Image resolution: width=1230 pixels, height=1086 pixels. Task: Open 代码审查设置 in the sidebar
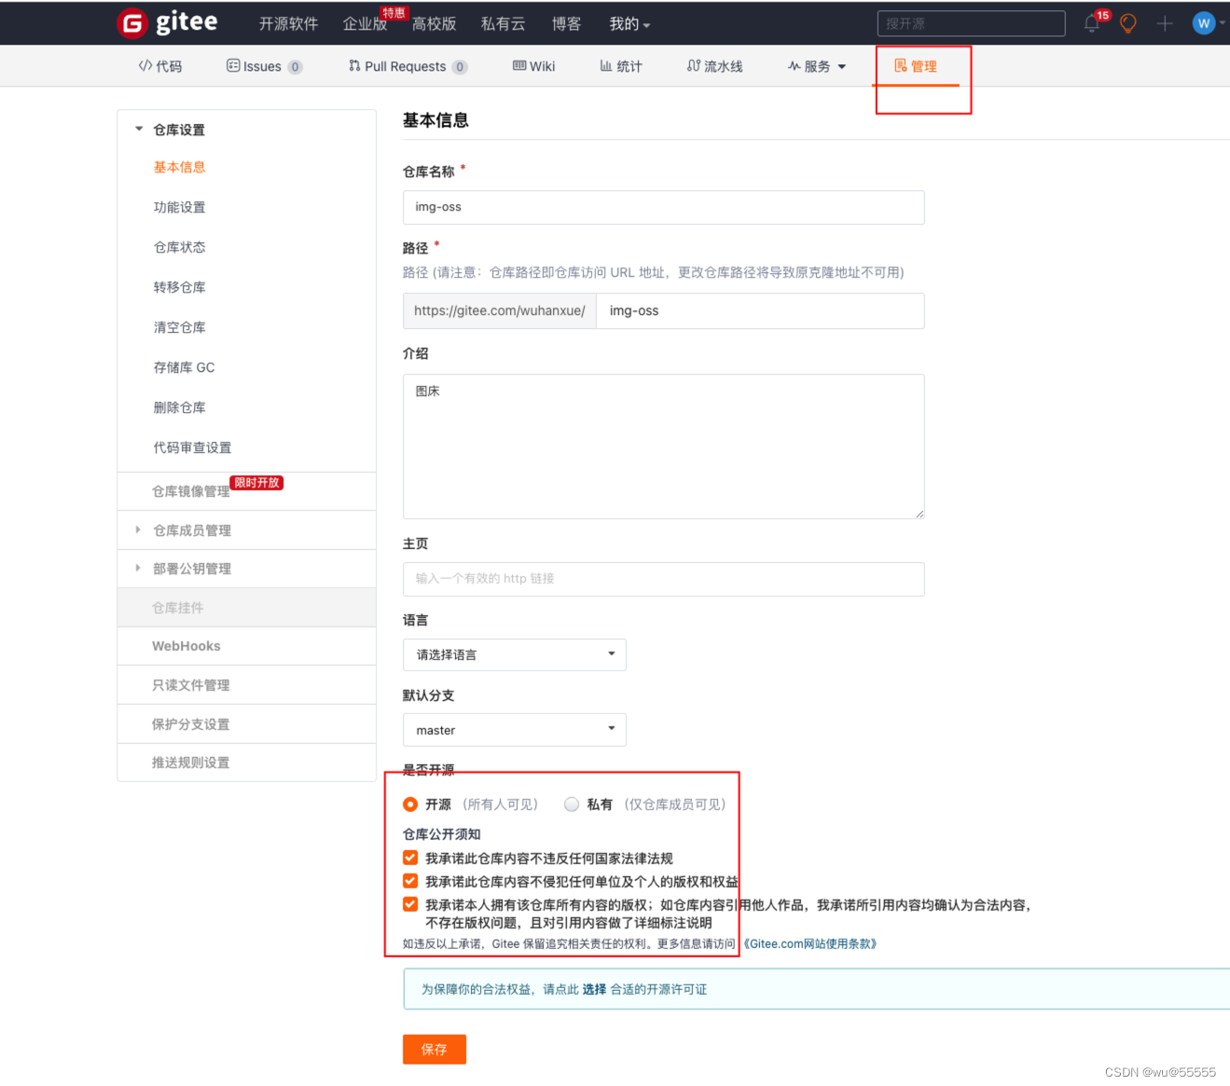click(x=192, y=447)
